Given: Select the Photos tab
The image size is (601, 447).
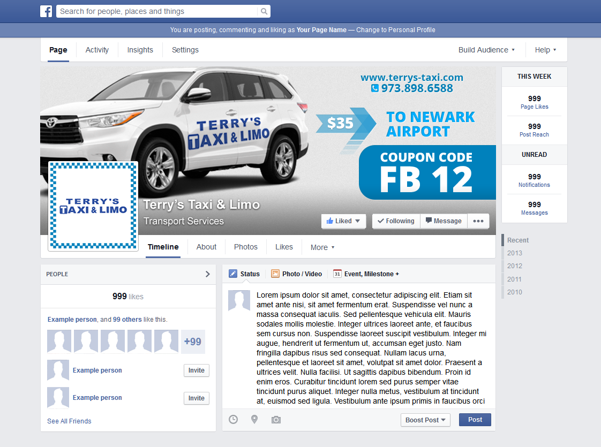Looking at the screenshot, I should click(x=245, y=247).
